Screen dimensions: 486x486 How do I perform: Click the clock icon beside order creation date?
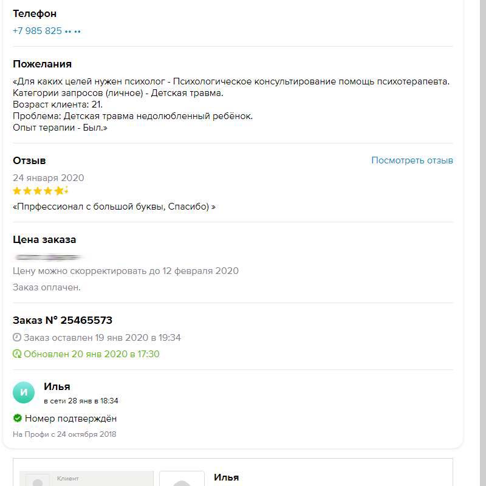coord(17,338)
